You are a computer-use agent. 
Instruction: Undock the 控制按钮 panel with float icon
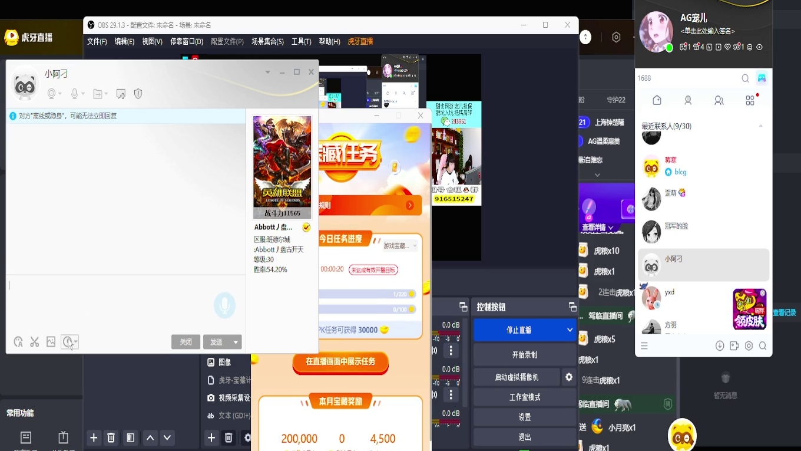tap(572, 307)
